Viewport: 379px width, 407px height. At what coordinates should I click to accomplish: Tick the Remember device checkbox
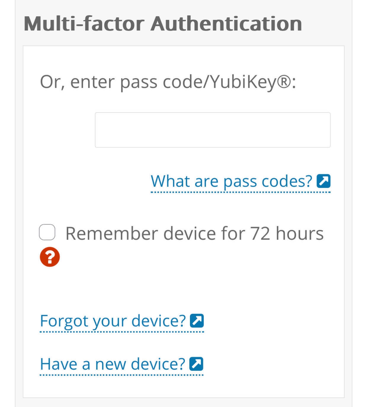click(x=47, y=232)
